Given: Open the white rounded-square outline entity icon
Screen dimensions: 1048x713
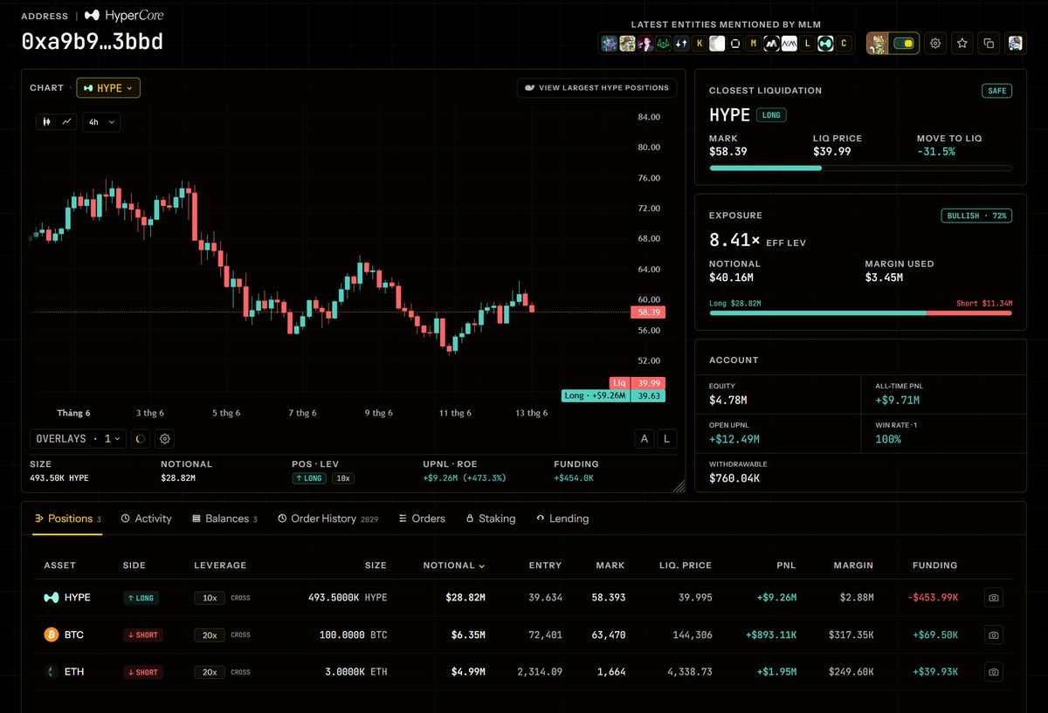Looking at the screenshot, I should (735, 43).
